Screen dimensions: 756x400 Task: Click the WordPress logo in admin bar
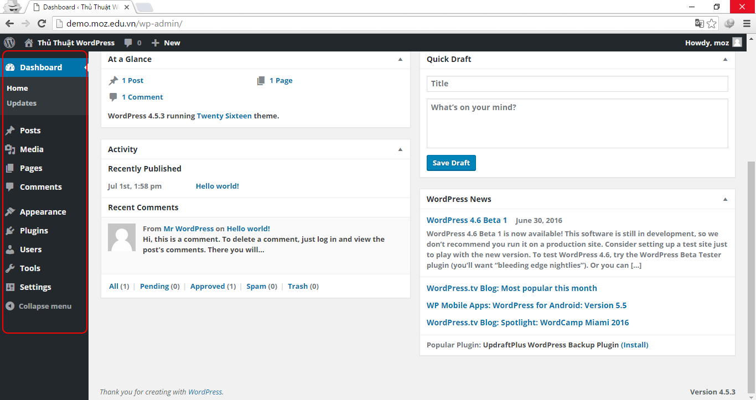tap(9, 43)
